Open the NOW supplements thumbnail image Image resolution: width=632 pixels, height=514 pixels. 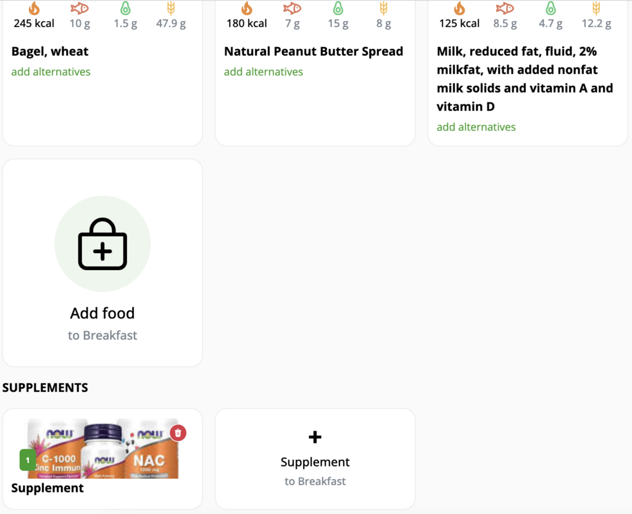coord(103,449)
